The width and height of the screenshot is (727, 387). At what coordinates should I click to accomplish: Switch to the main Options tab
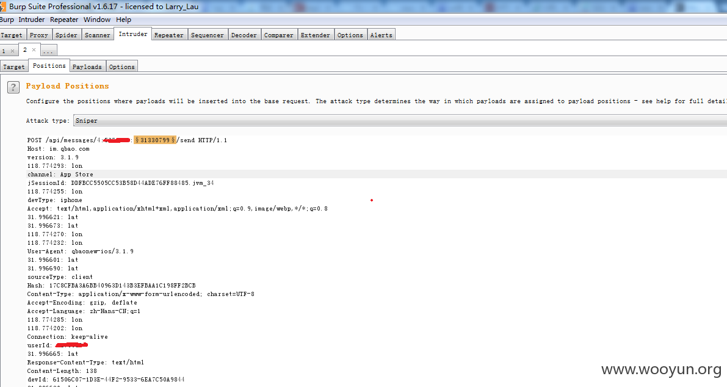[x=350, y=35]
